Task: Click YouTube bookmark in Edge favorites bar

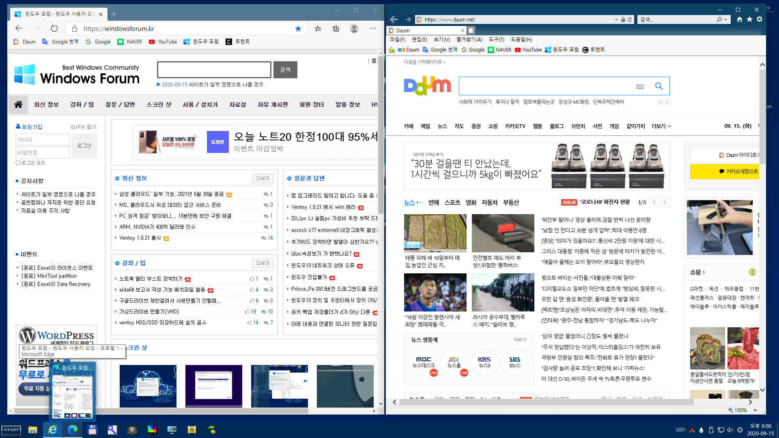Action: click(x=163, y=42)
